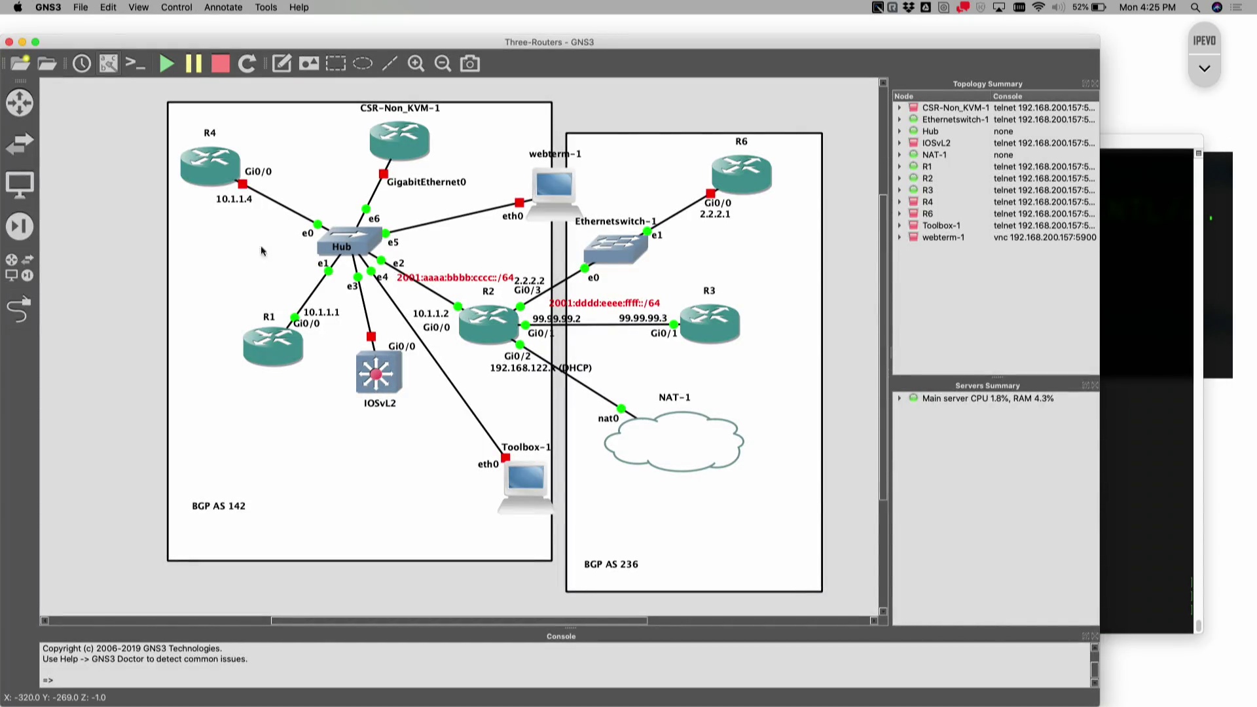Select the BGP AS 236 label
This screenshot has width=1257, height=707.
611,564
